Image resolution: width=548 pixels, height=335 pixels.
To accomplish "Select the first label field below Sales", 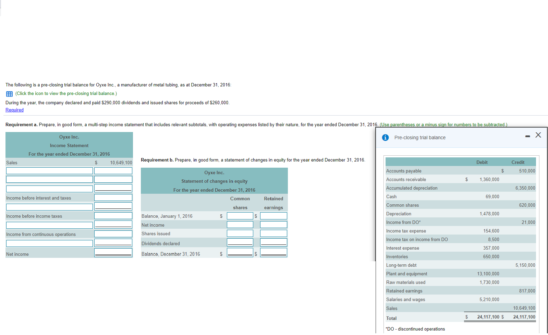I will point(49,171).
